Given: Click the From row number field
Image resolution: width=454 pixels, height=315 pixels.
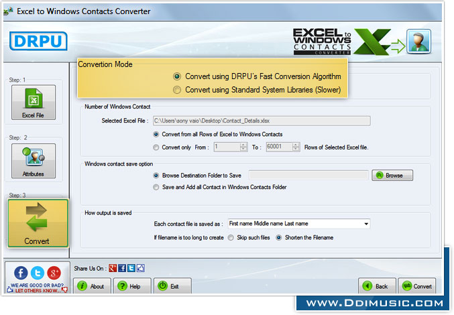Looking at the screenshot, I should (227, 147).
